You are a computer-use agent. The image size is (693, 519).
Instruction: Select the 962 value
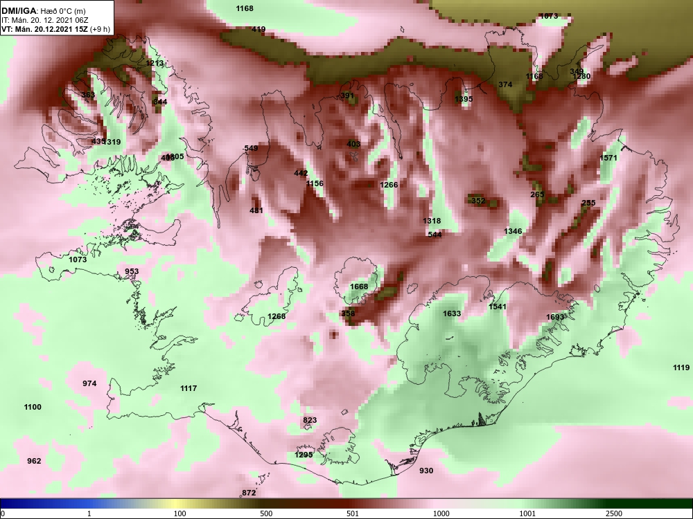pyautogui.click(x=34, y=461)
